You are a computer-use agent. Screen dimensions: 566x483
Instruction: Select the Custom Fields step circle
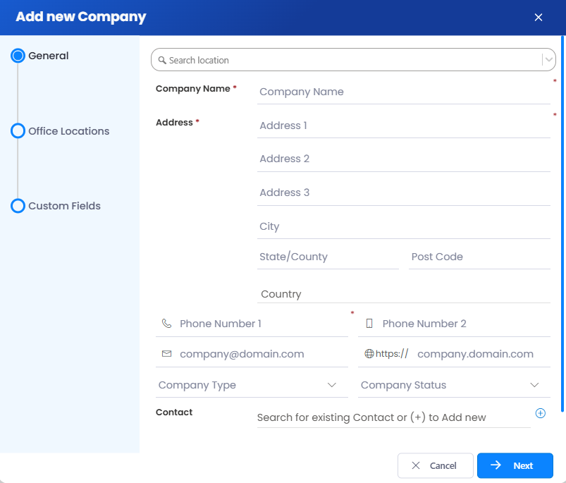click(18, 206)
